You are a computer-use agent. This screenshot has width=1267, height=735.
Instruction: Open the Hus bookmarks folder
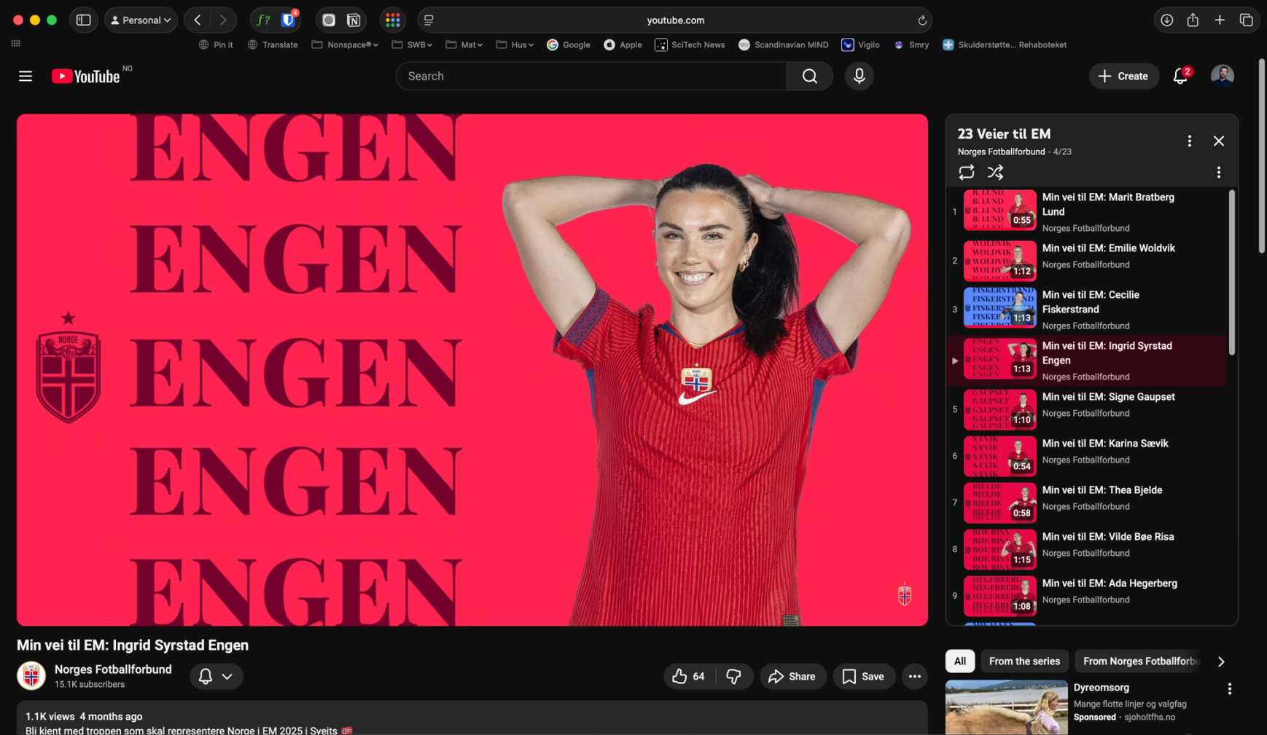pyautogui.click(x=515, y=45)
